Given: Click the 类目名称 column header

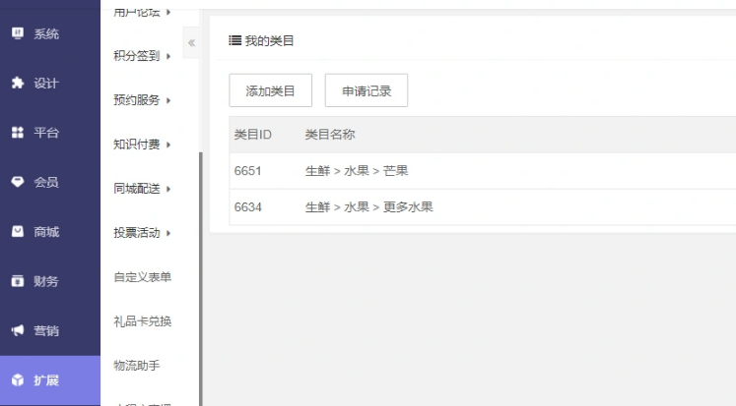Looking at the screenshot, I should click(x=329, y=135).
